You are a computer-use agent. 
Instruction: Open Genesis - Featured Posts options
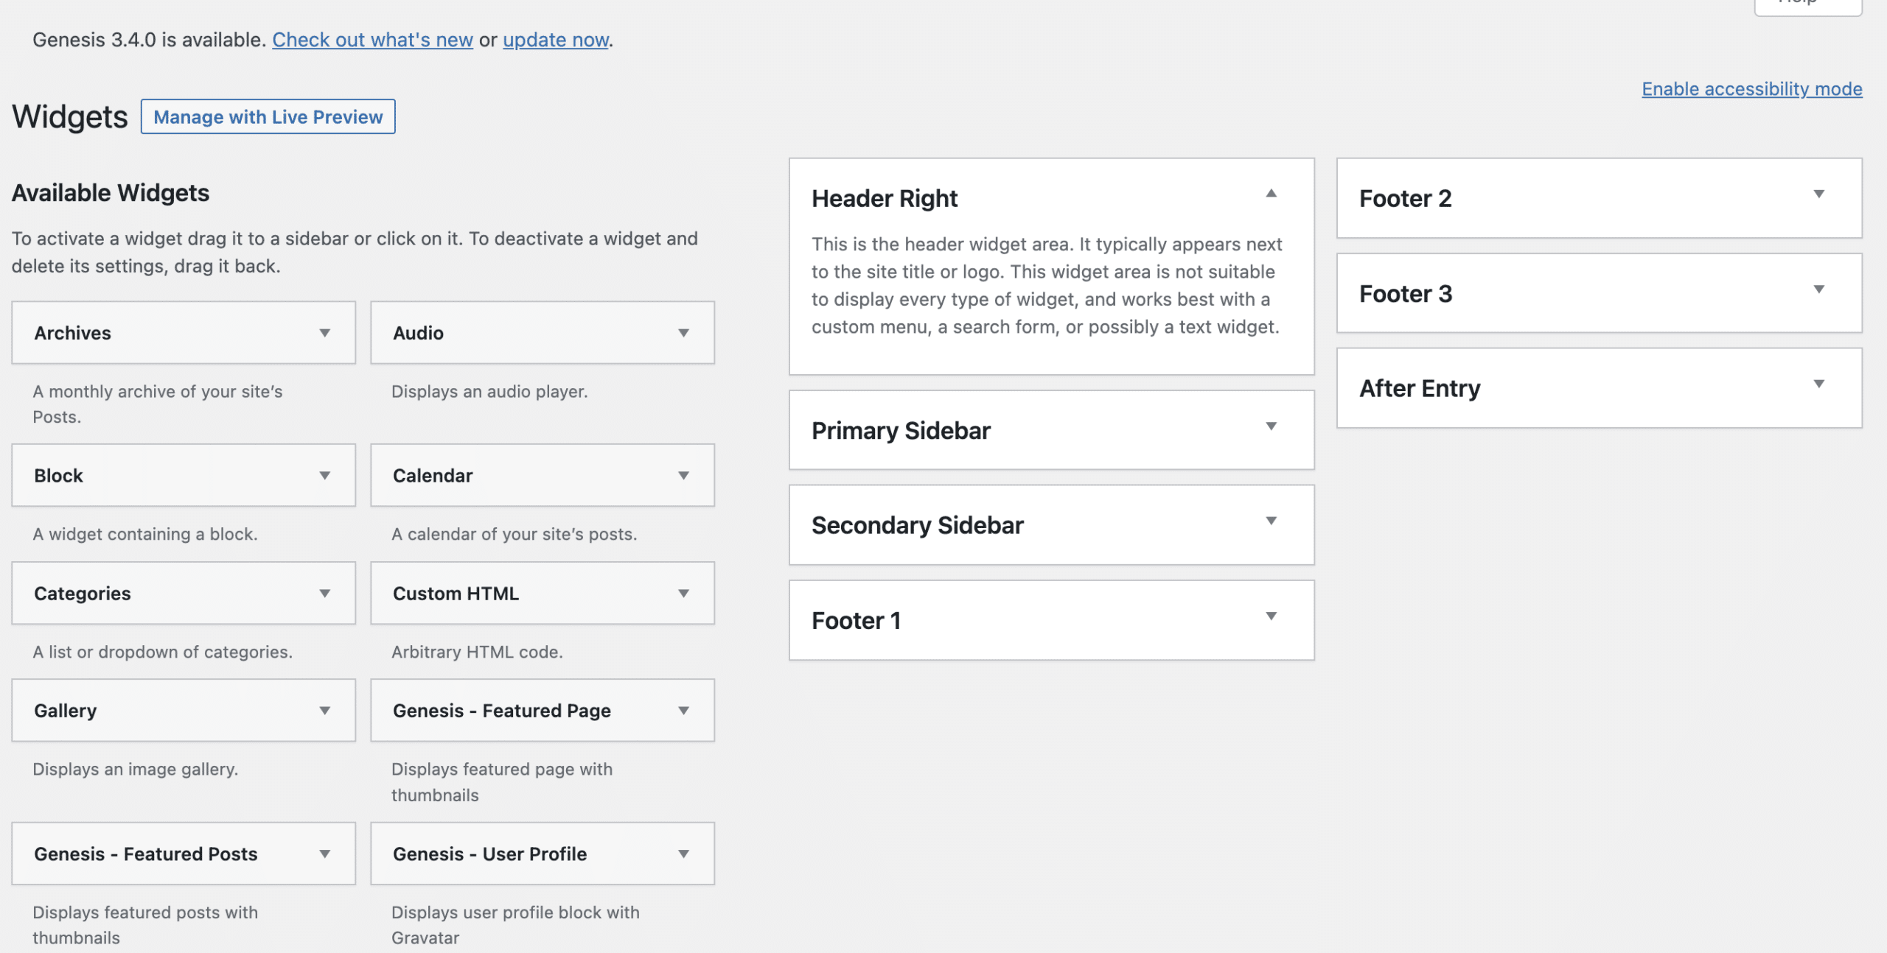click(325, 854)
